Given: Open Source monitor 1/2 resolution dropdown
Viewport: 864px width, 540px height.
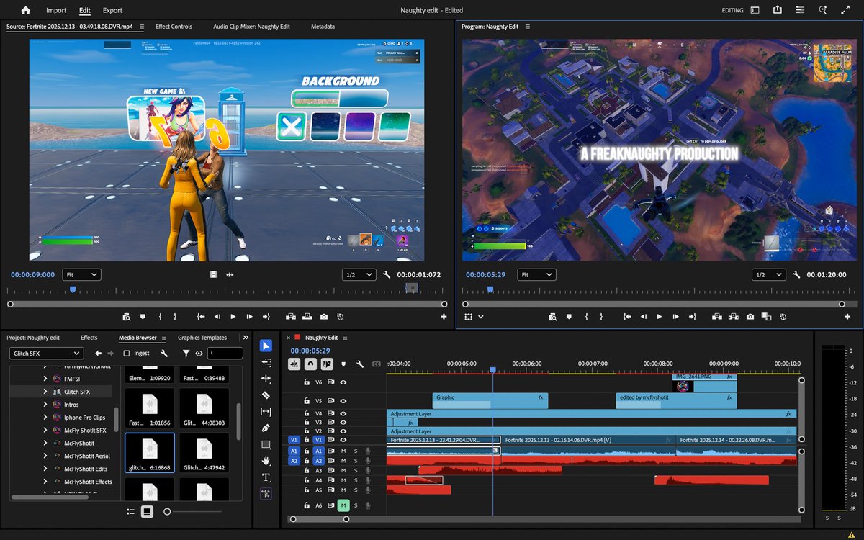Looking at the screenshot, I should [359, 275].
